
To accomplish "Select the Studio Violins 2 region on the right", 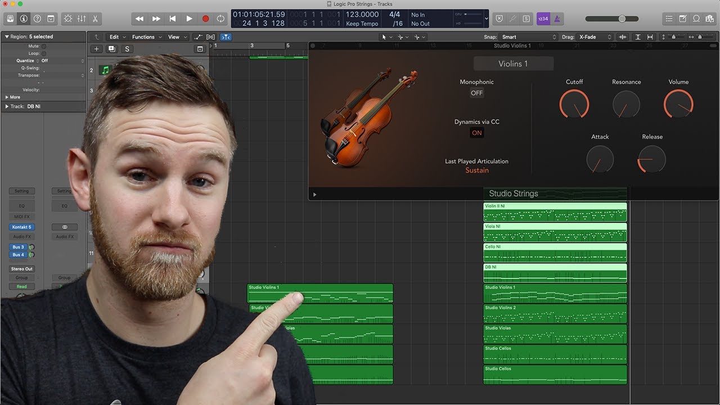I will pos(555,314).
